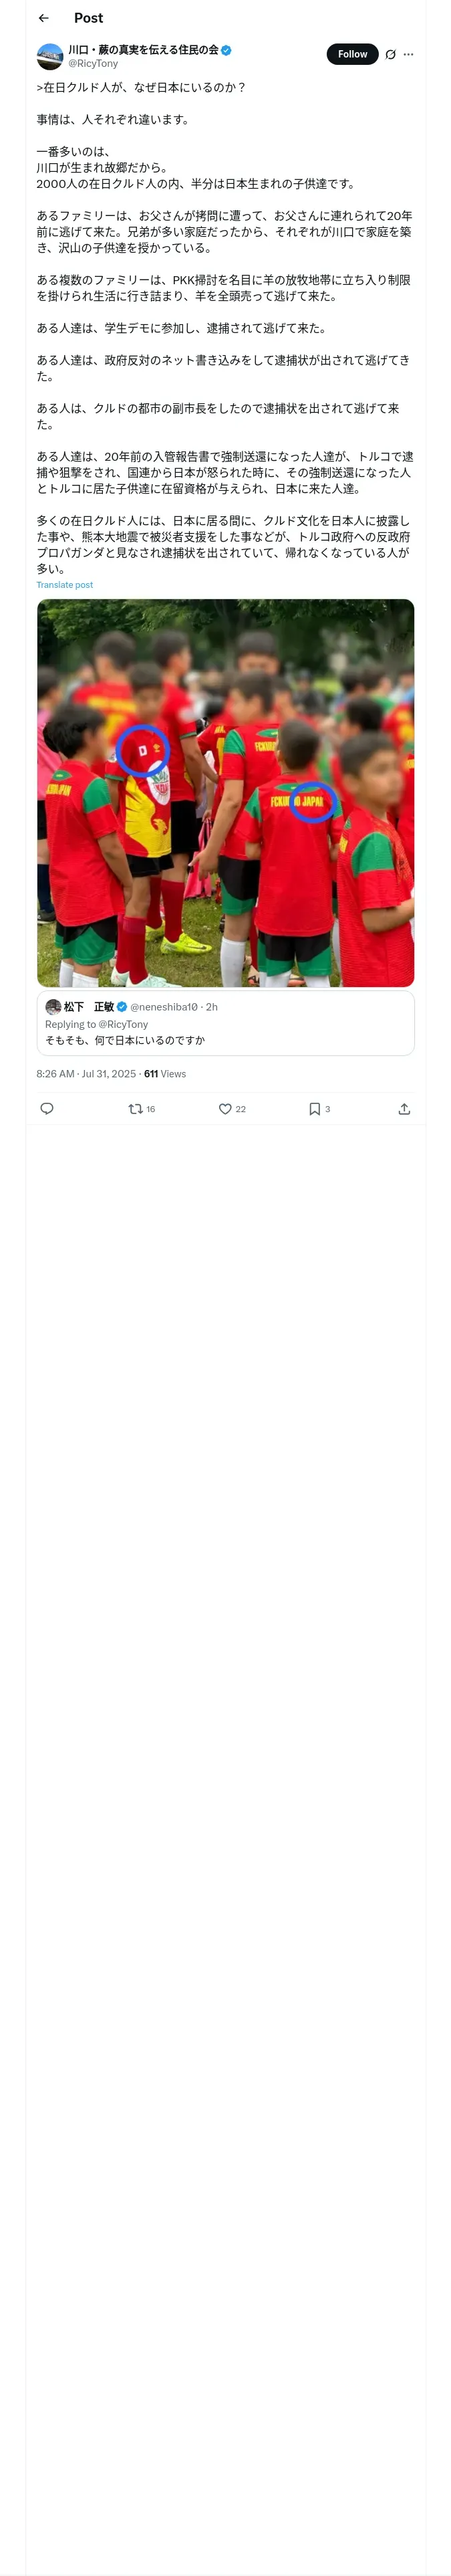Click the reply speech bubble icon

coord(46,1108)
